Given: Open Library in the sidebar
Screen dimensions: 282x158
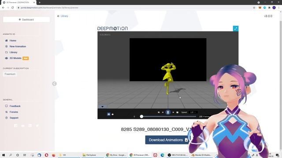Looking at the screenshot, I should (x=14, y=52).
